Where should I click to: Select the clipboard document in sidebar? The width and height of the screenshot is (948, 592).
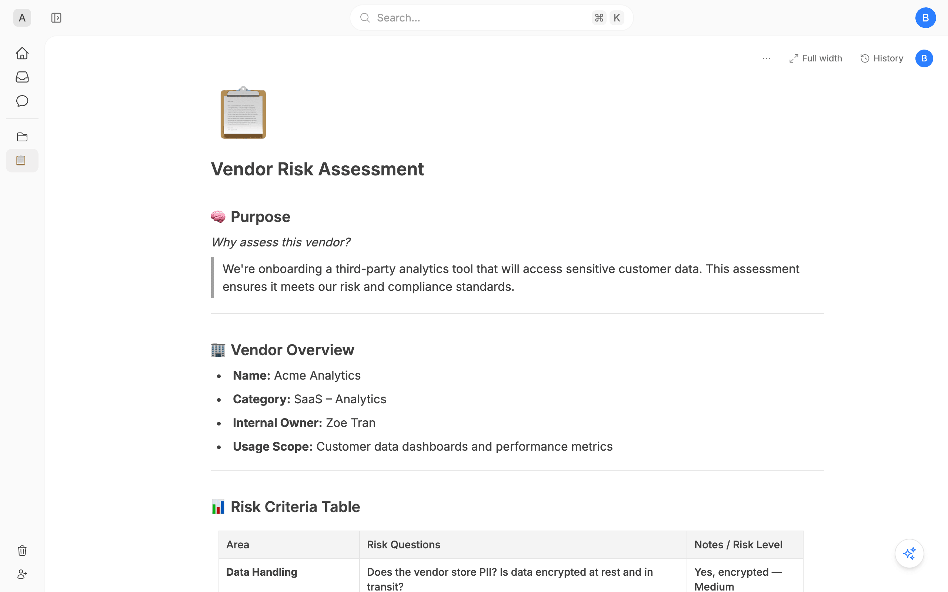(x=22, y=161)
